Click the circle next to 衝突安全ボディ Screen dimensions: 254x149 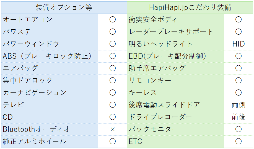[239, 20]
